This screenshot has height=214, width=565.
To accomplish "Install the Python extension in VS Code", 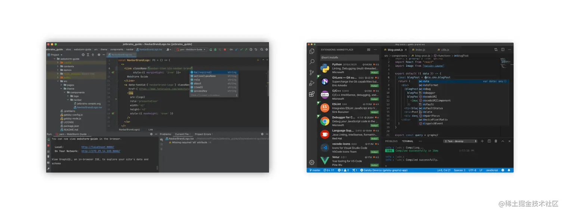I will pyautogui.click(x=374, y=73).
